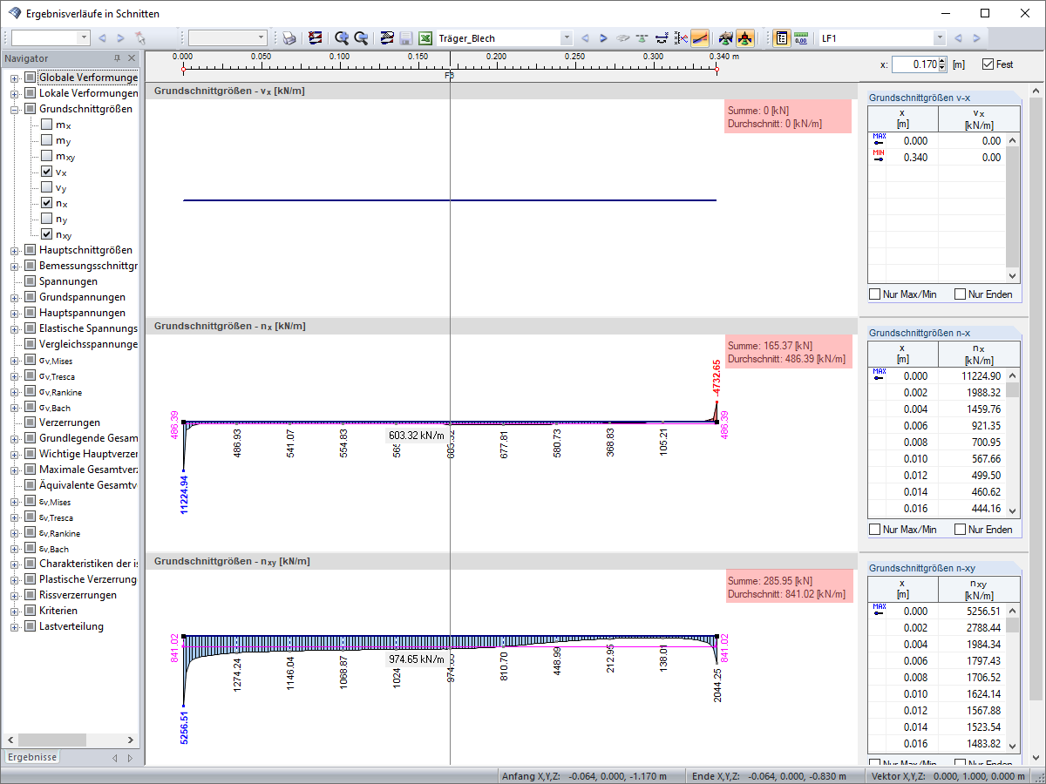
Task: Click the zoom out magnifier icon
Action: click(x=360, y=38)
